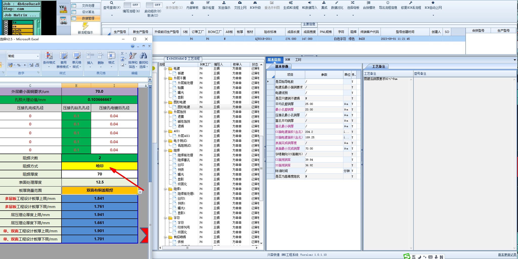
Task: Collapse the 阻焊 tree folder
Action: [x=165, y=151]
